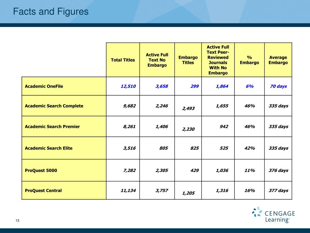Select '335 days' in Academic Search Premier row
This screenshot has width=310, height=233.
point(279,127)
